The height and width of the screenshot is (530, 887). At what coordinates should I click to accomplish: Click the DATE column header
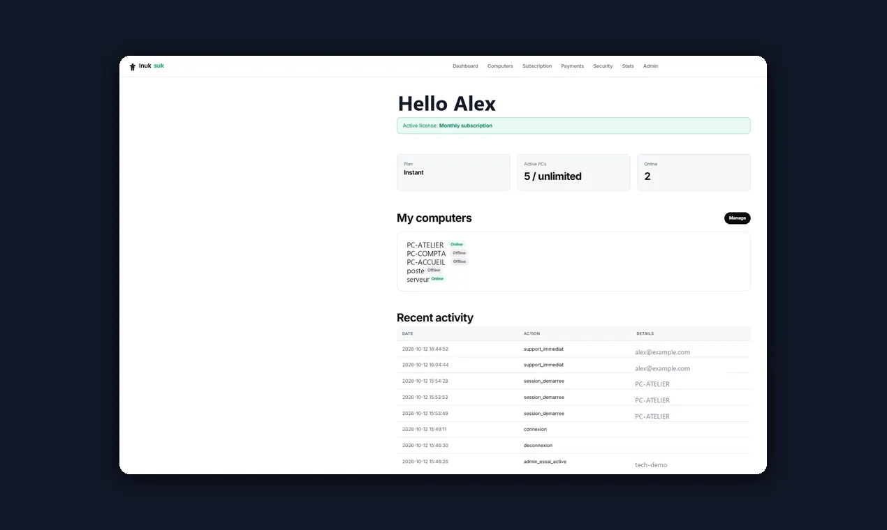click(408, 333)
